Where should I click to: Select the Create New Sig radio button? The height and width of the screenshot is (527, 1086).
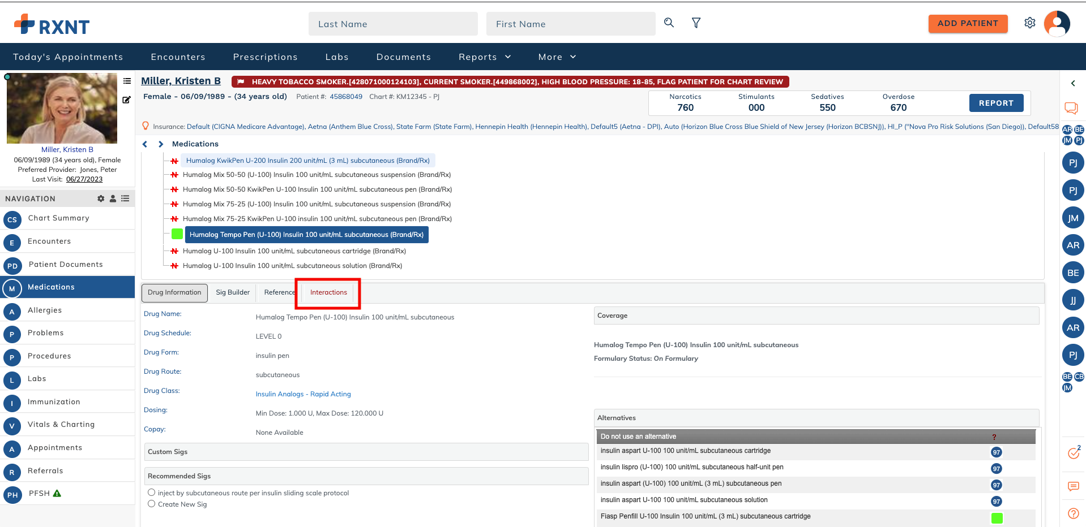tap(152, 504)
